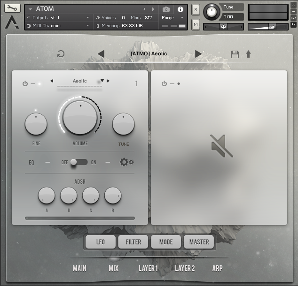The height and width of the screenshot is (286, 298).
Task: Click the LFO button
Action: 101,242
